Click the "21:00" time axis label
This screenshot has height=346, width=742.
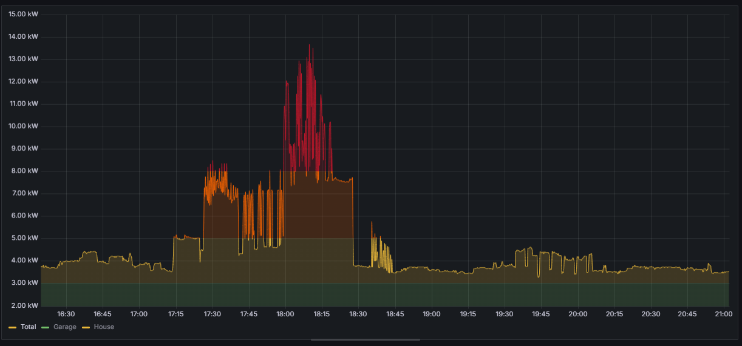click(x=724, y=314)
